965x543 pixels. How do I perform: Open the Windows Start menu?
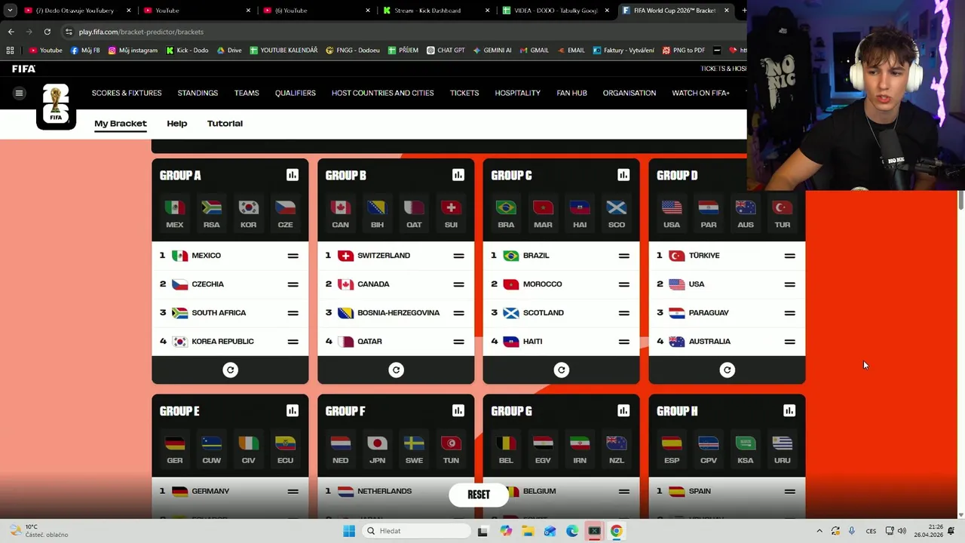pyautogui.click(x=349, y=531)
